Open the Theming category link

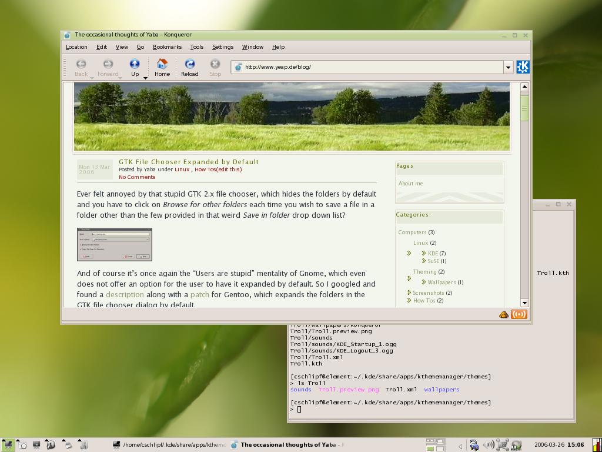pos(424,271)
